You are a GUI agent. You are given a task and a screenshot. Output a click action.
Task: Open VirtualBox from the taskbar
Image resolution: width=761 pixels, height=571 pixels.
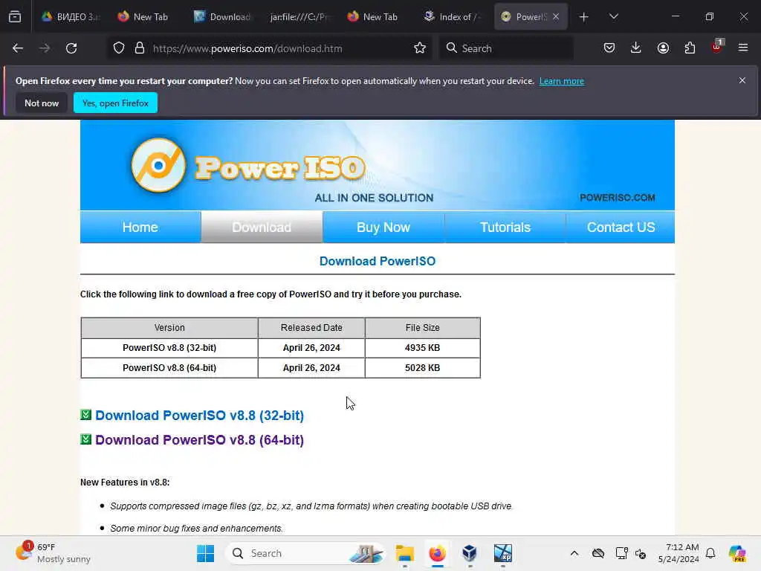(x=470, y=553)
